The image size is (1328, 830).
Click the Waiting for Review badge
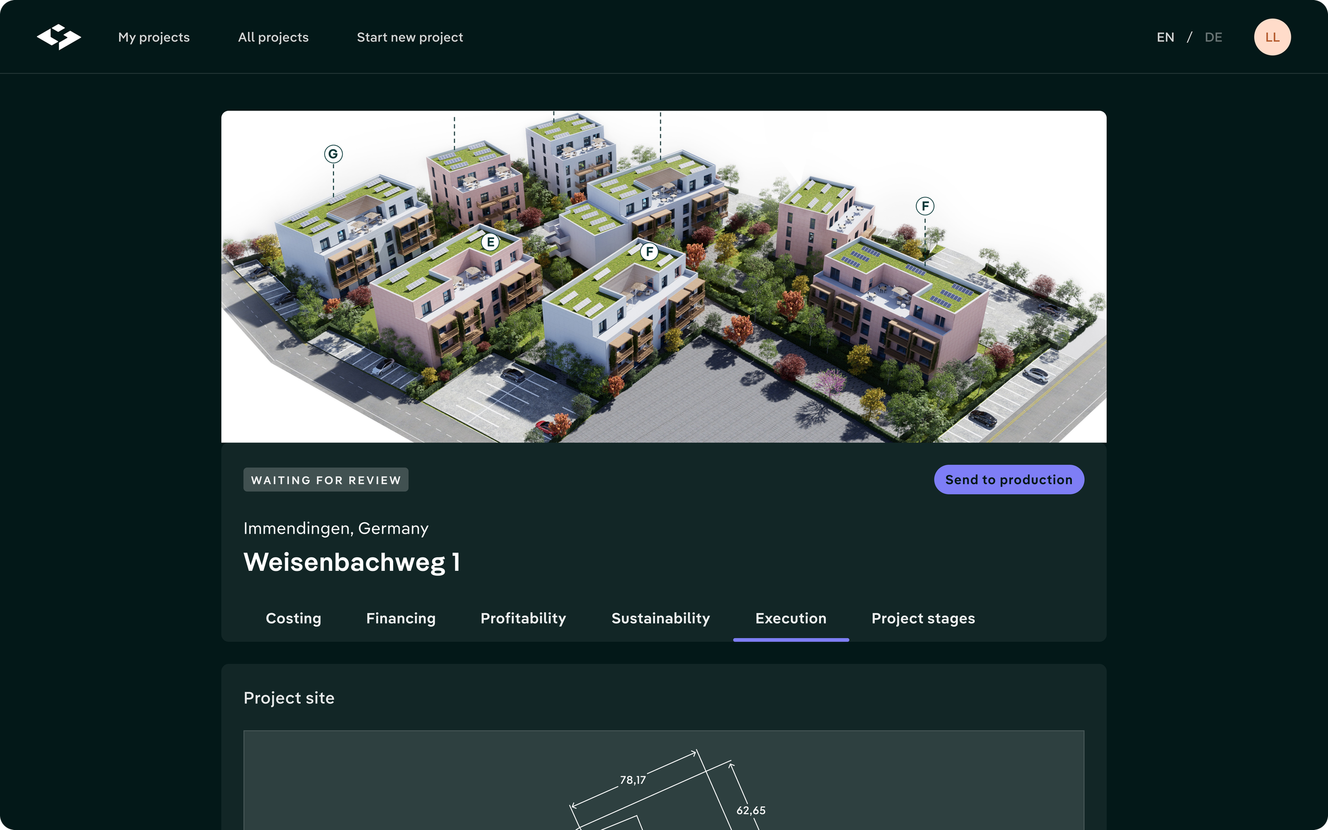click(326, 479)
